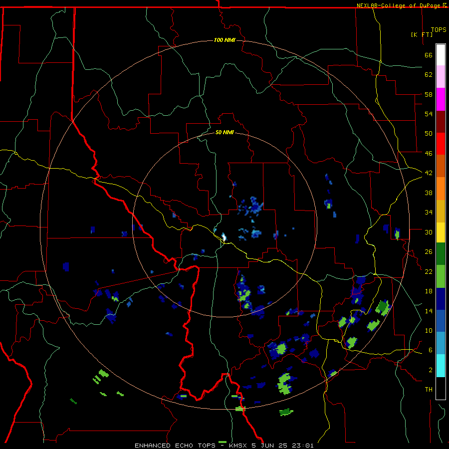449x449 pixels.
Task: Click the navy blue legend swatch
Action: pyautogui.click(x=441, y=299)
